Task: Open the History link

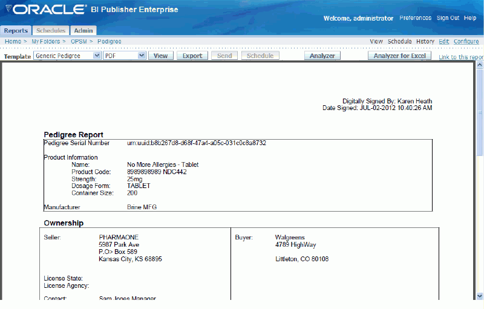Action: [x=425, y=41]
